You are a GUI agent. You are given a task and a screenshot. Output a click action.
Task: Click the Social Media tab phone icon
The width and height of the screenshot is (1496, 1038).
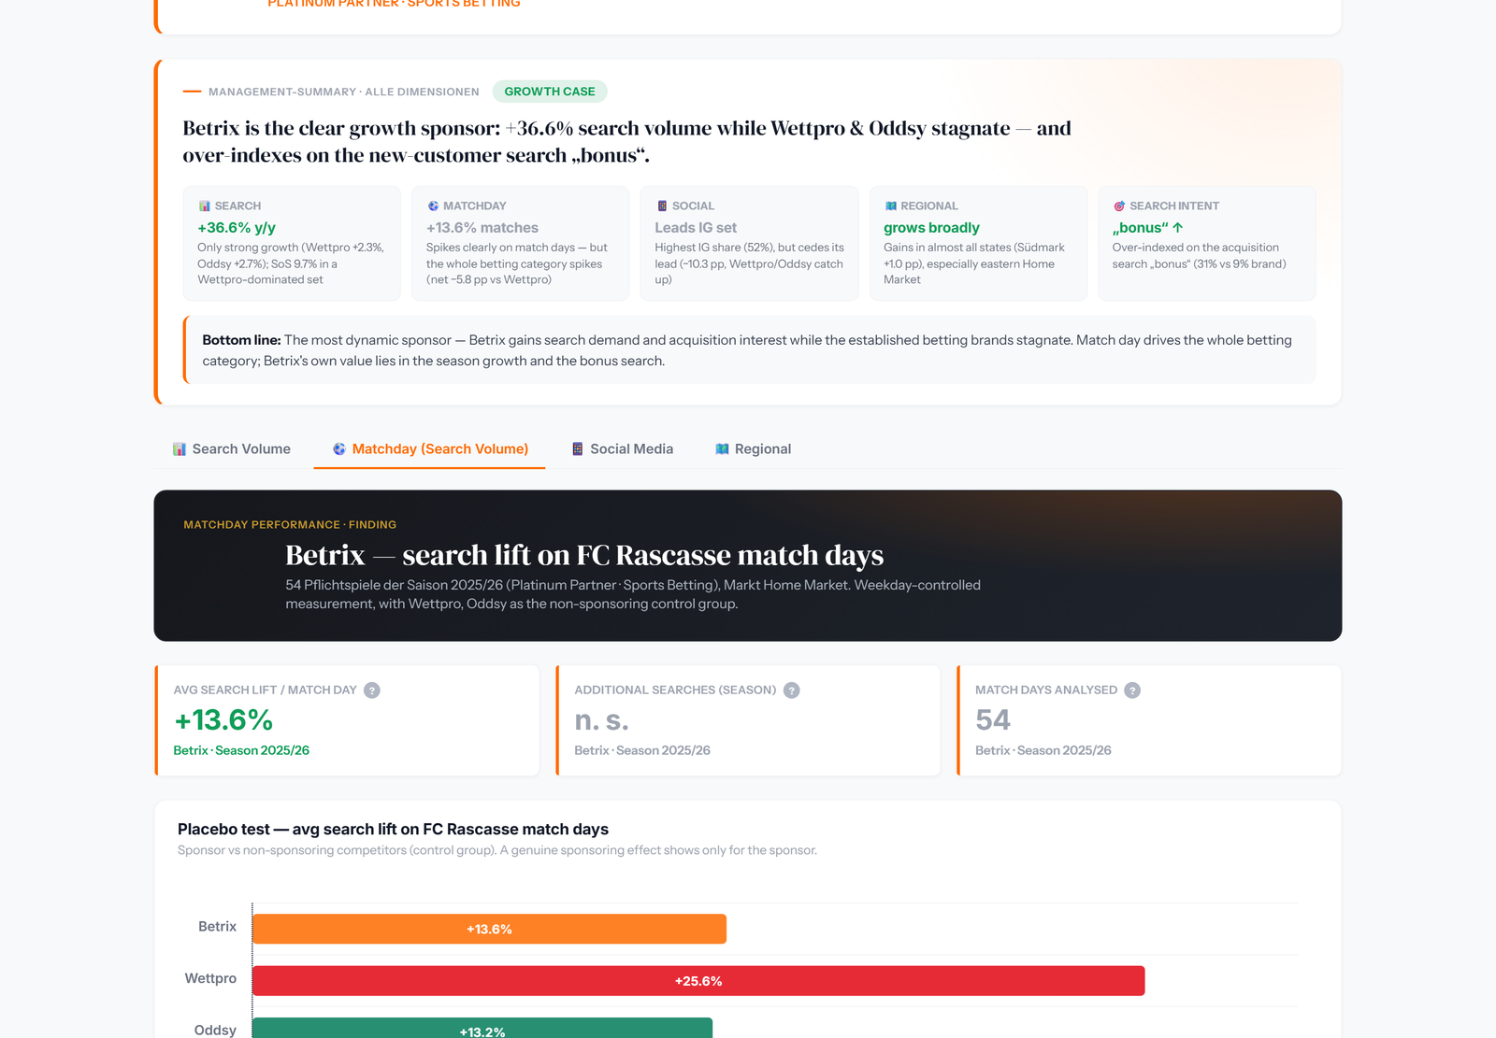click(578, 449)
